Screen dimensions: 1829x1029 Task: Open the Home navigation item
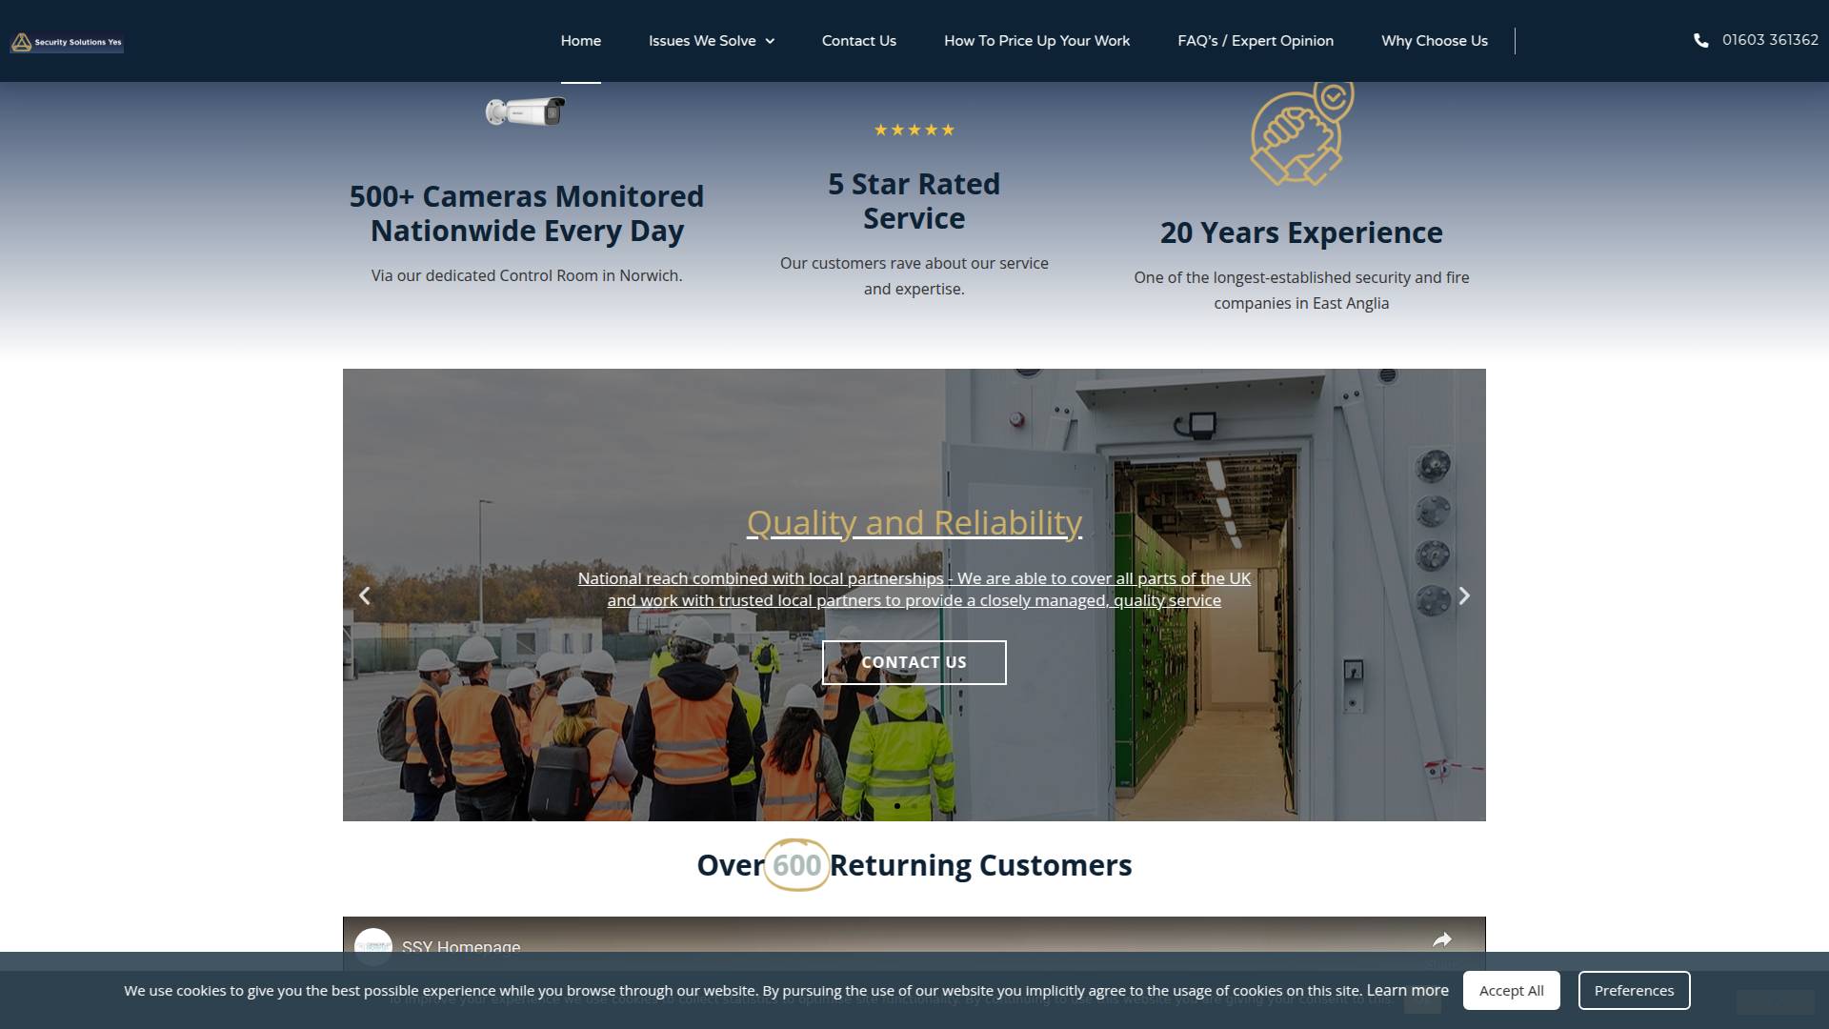click(581, 41)
